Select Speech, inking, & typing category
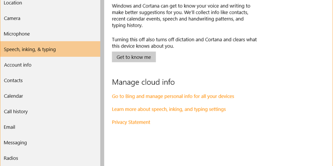Screen dimensions: 333x166 point(50,49)
